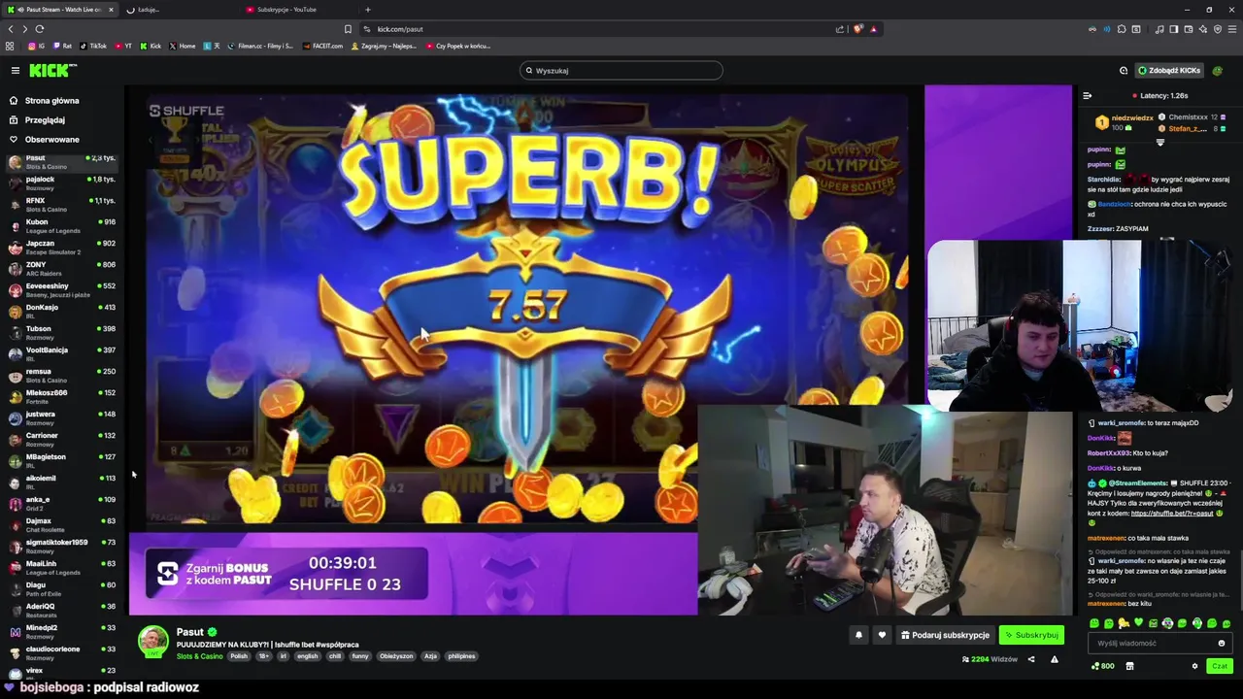Reload the current page
This screenshot has height=699, width=1243.
[x=40, y=29]
